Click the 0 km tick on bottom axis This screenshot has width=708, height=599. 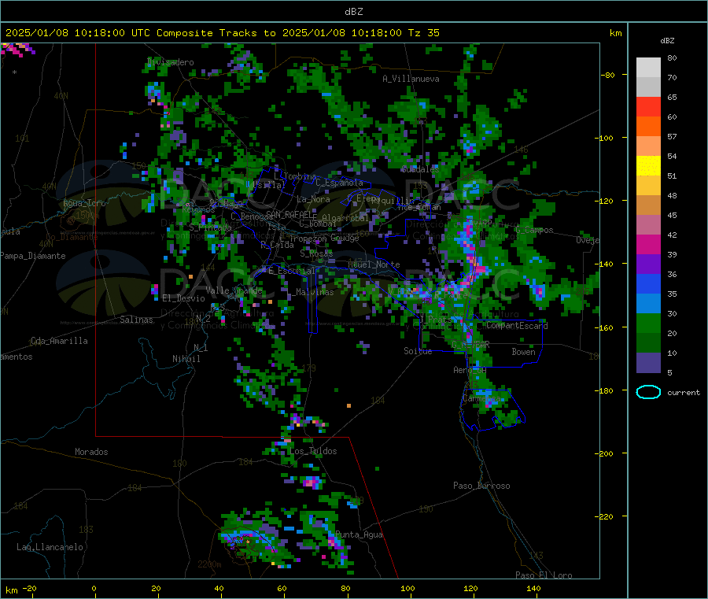pyautogui.click(x=94, y=589)
